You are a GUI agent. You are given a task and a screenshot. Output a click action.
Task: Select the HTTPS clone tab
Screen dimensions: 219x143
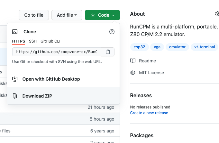tap(19, 41)
